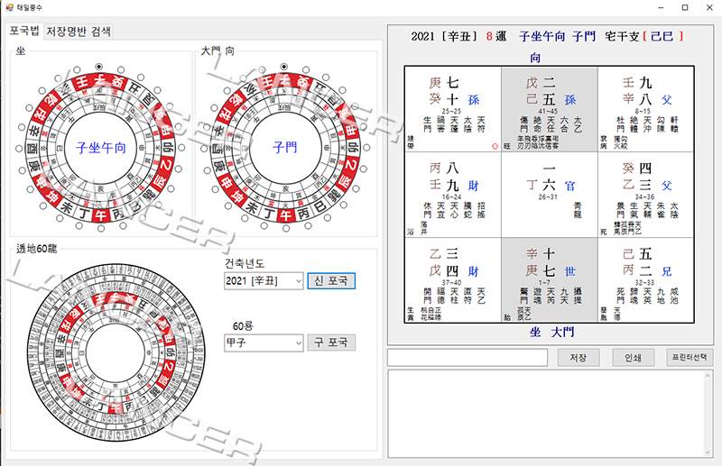Select the checked 子 radio on the 大門 向 dial

click(284, 67)
